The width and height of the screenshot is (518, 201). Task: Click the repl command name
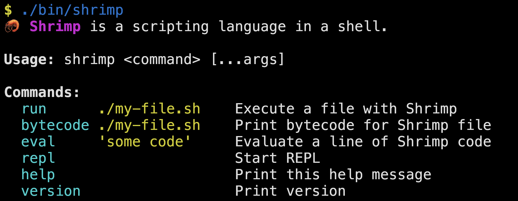(38, 158)
